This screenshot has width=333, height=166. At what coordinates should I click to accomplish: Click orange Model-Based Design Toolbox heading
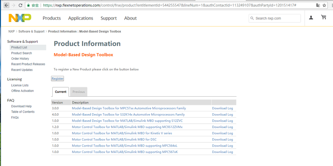coord(83,55)
